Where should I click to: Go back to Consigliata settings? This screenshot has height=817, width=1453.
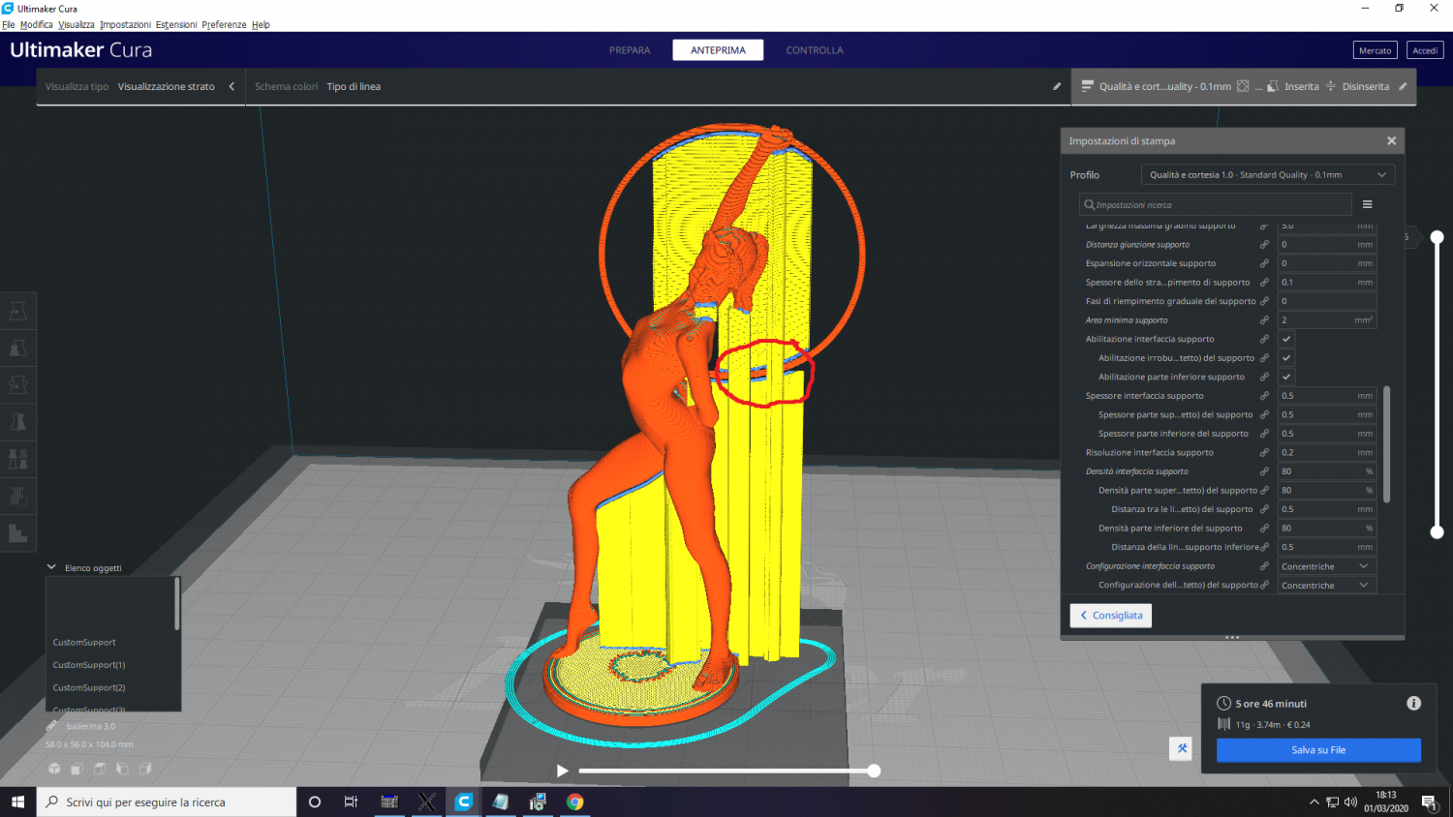(x=1111, y=616)
